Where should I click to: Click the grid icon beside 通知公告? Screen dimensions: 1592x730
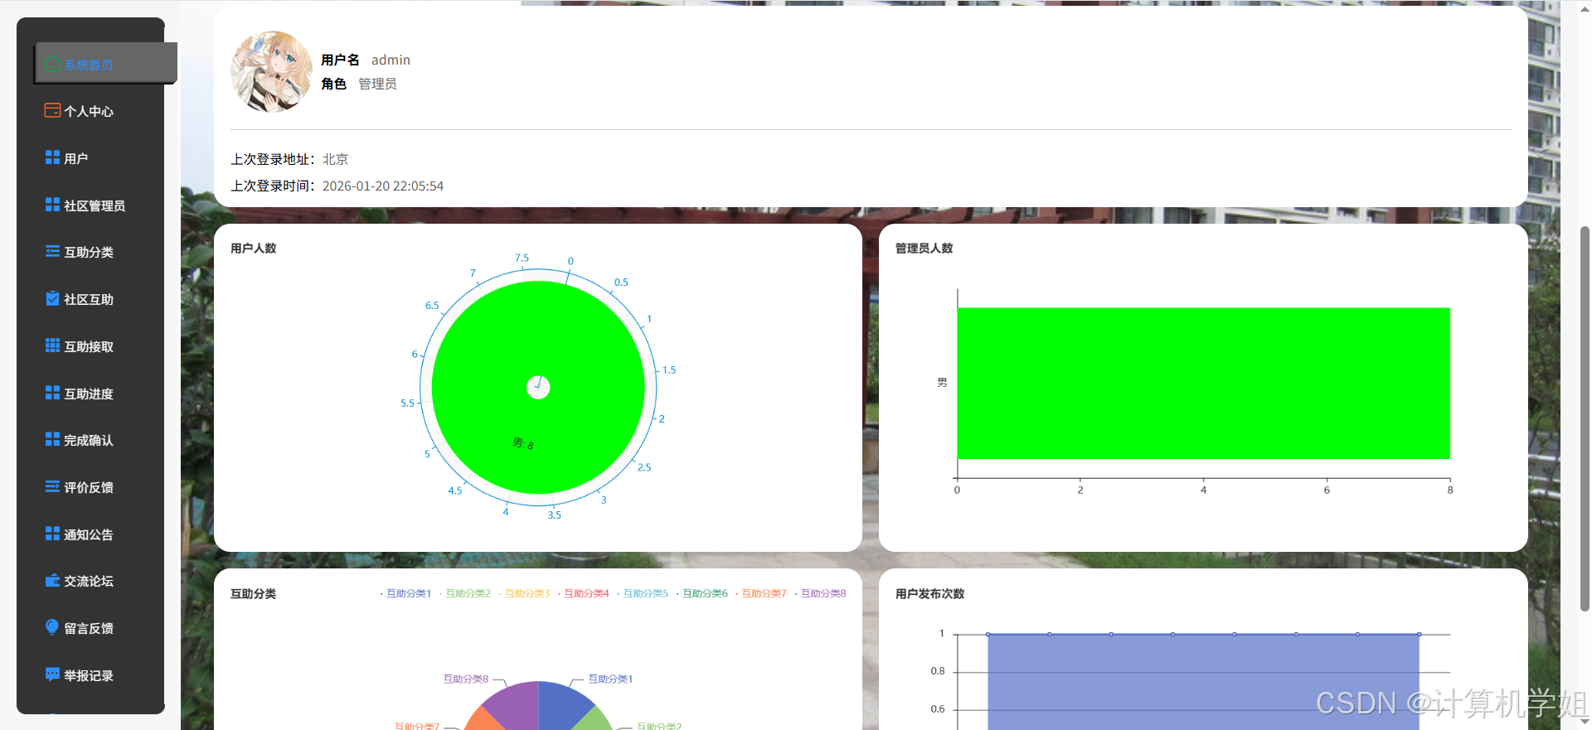click(x=52, y=534)
